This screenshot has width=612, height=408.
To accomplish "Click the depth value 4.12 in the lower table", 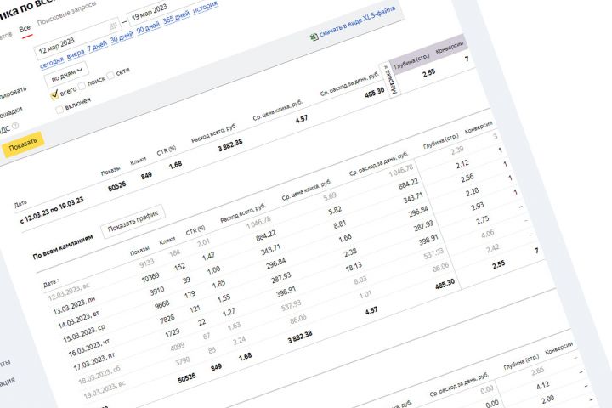I will [x=543, y=385].
